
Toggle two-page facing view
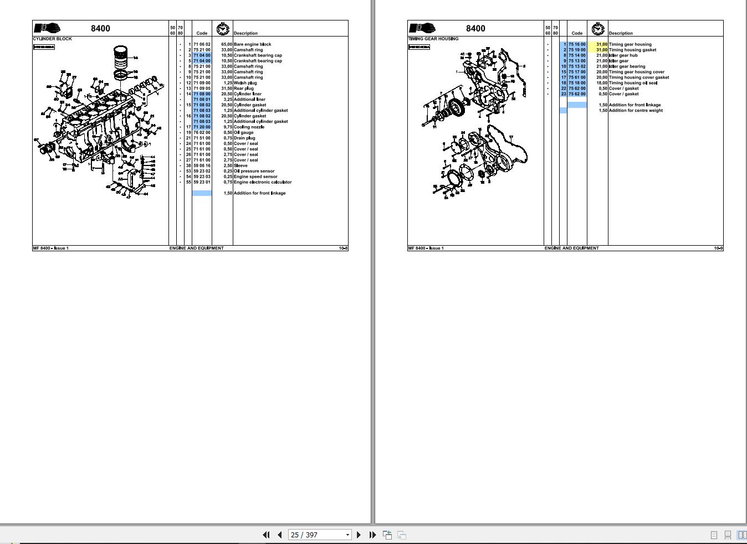pos(741,535)
